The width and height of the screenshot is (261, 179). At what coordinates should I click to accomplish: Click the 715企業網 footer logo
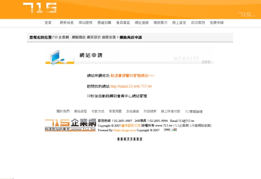coord(70,125)
